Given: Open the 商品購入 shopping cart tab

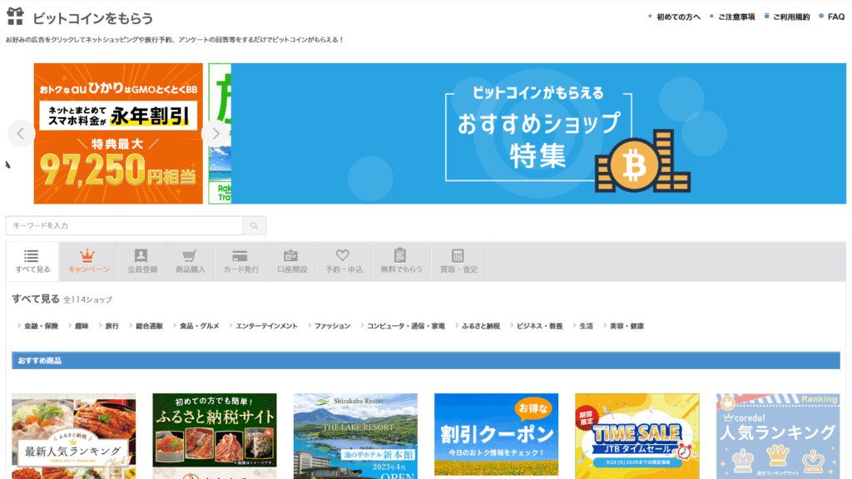Looking at the screenshot, I should [x=190, y=261].
